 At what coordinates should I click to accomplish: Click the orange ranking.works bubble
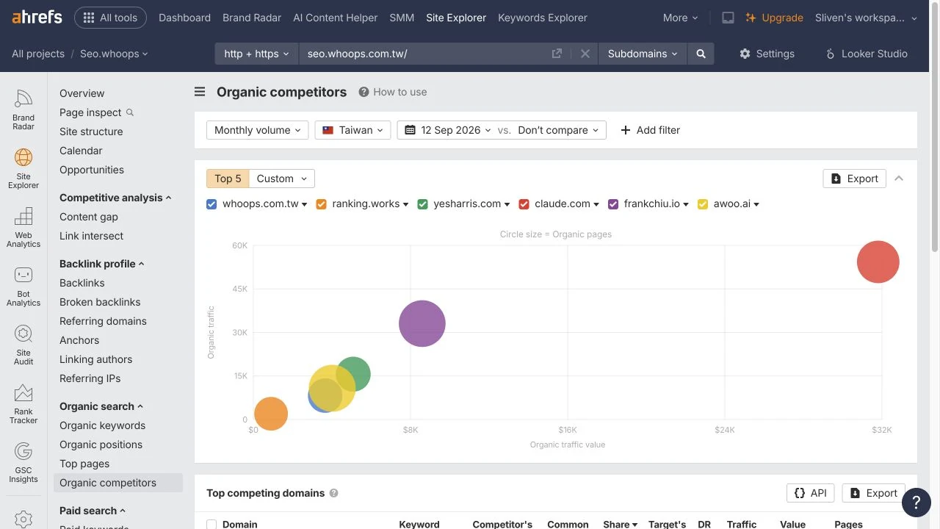click(x=271, y=414)
